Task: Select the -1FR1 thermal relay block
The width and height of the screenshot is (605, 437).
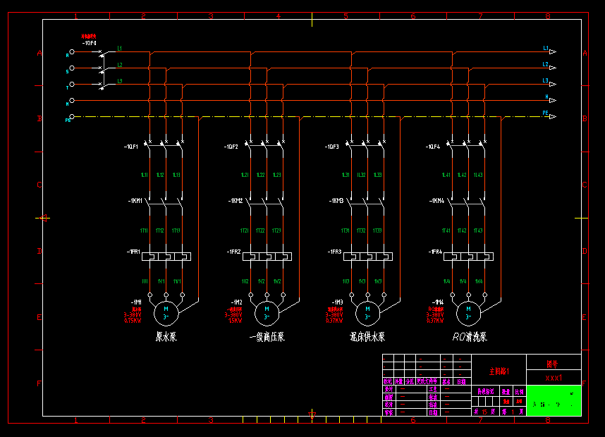Action: click(166, 256)
